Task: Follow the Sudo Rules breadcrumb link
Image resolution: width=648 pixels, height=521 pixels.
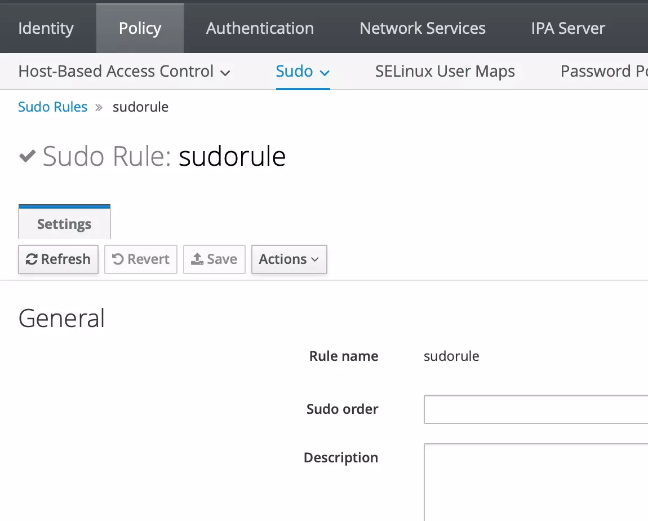Action: [x=52, y=107]
